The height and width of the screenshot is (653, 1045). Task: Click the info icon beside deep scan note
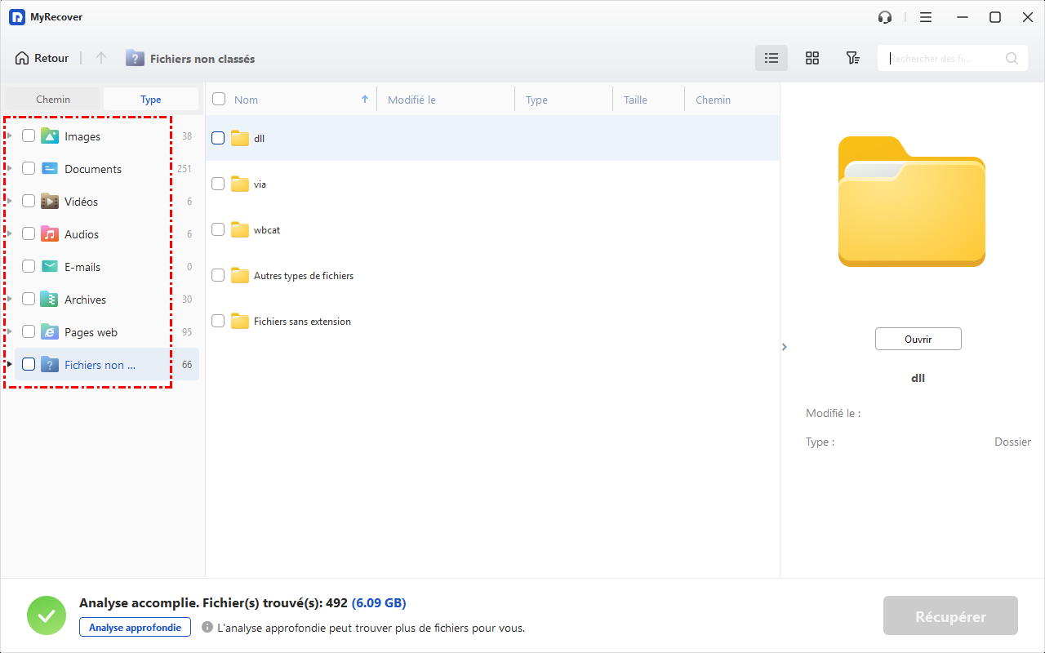(x=207, y=628)
